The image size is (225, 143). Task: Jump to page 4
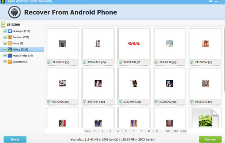(x=118, y=131)
